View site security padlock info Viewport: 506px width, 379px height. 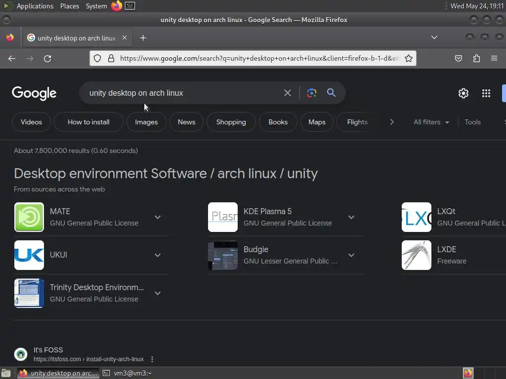(x=111, y=58)
